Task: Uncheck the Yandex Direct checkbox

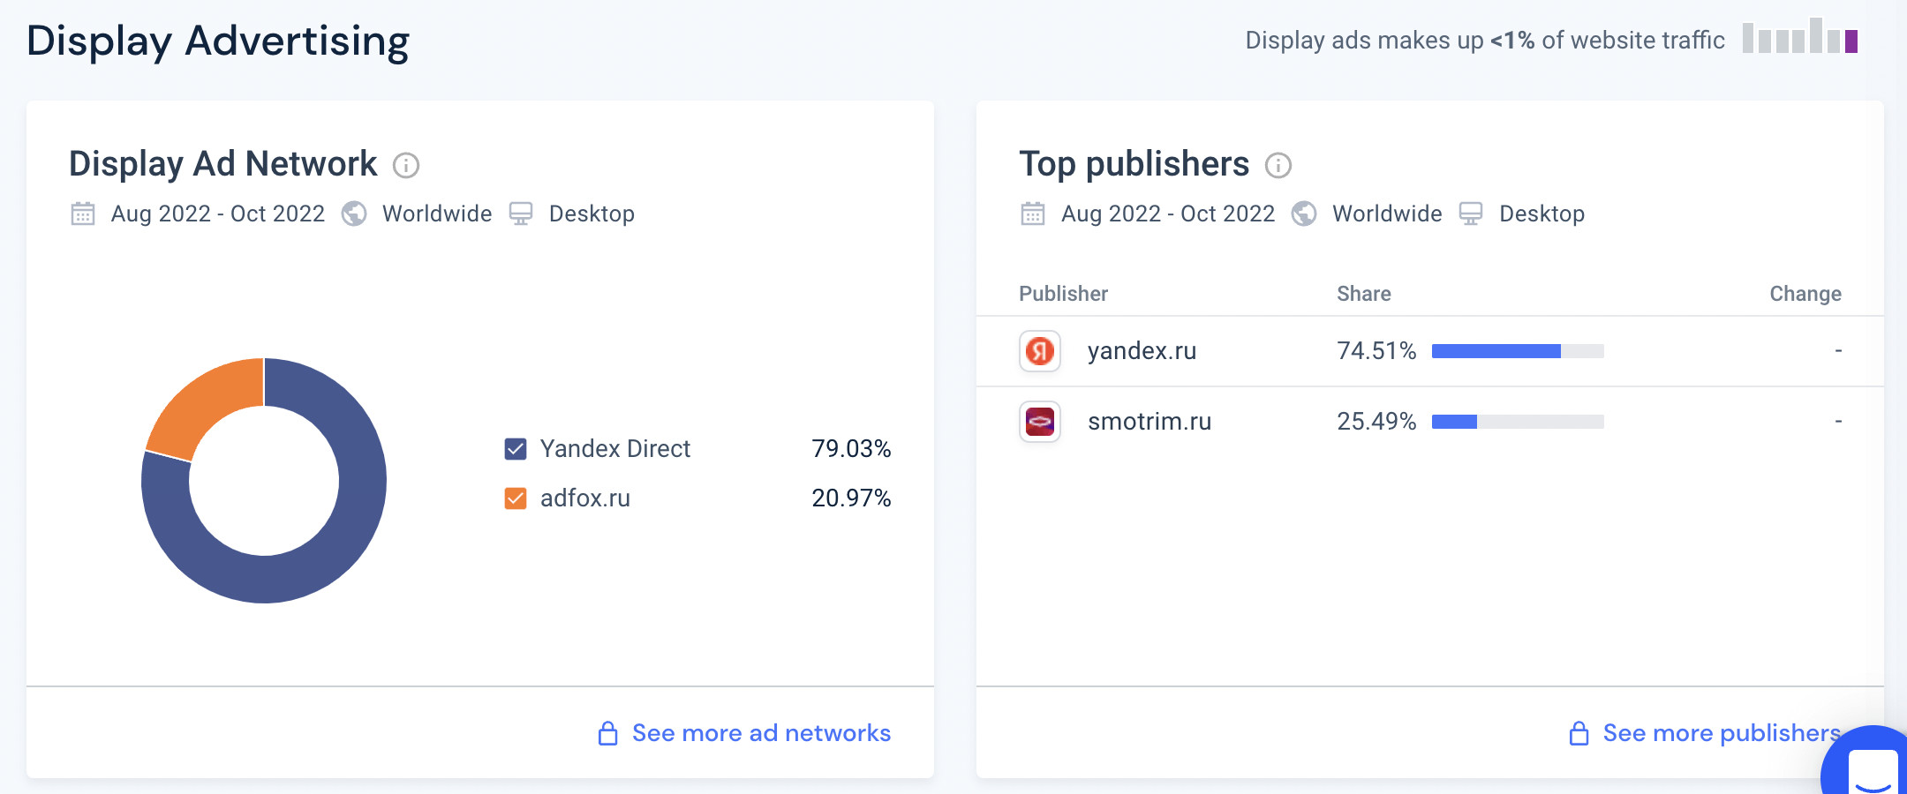Action: pos(516,449)
